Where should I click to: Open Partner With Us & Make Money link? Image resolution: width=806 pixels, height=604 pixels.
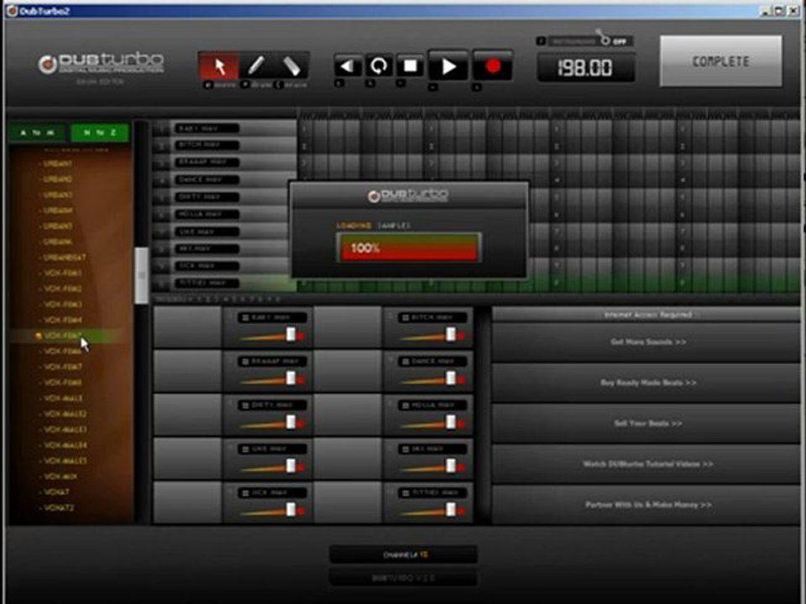point(646,505)
